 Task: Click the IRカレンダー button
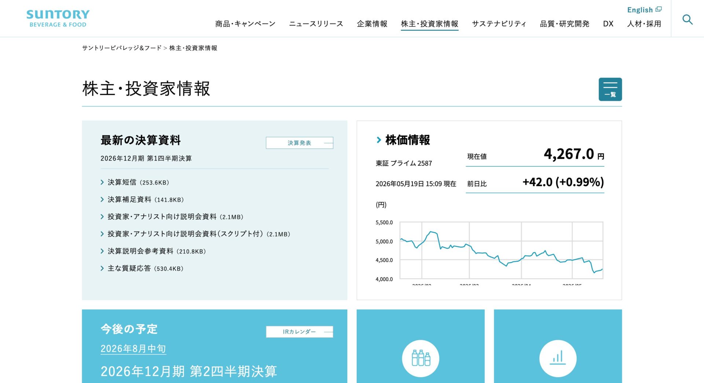(x=300, y=332)
